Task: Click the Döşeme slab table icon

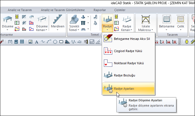Action: pyautogui.click(x=8, y=19)
